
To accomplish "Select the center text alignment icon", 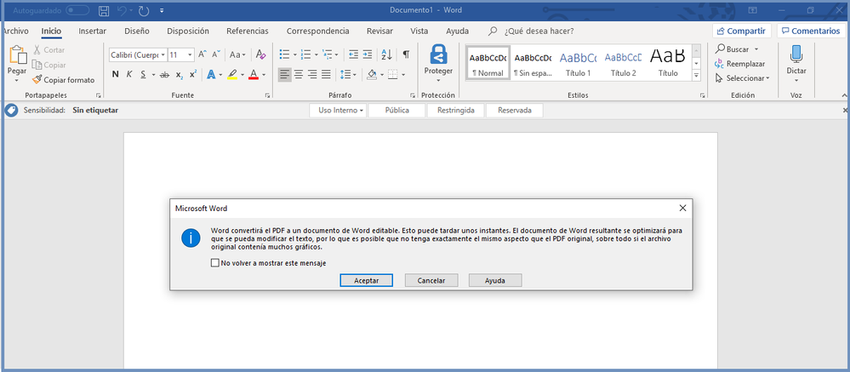I will point(298,75).
